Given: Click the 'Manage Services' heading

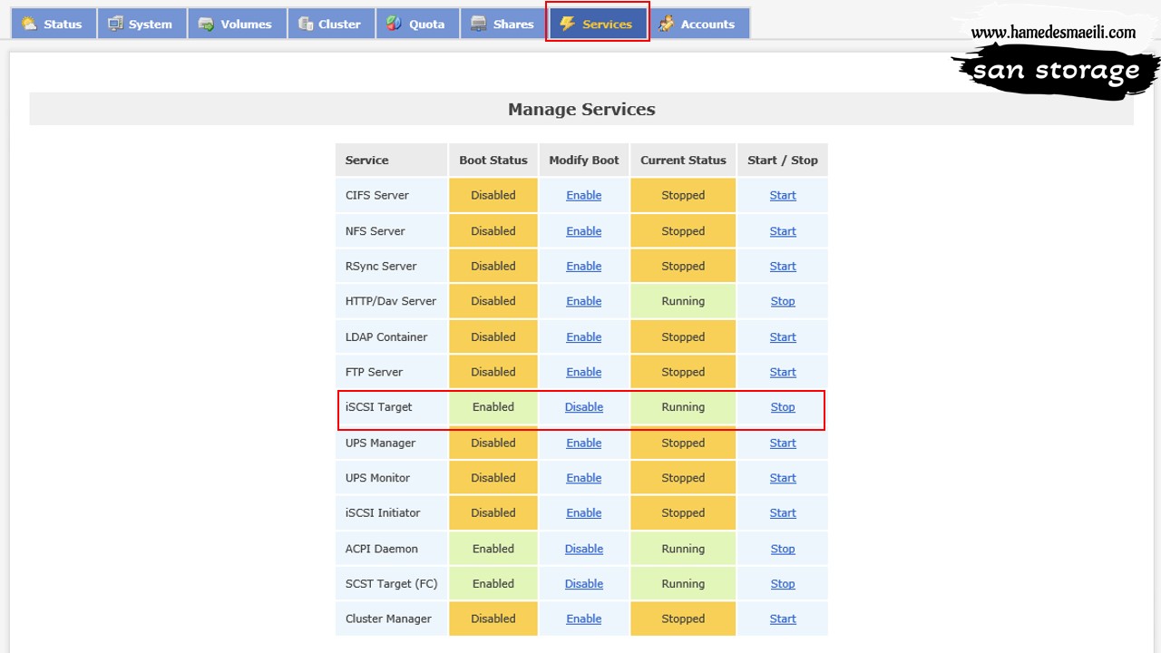Looking at the screenshot, I should [581, 109].
